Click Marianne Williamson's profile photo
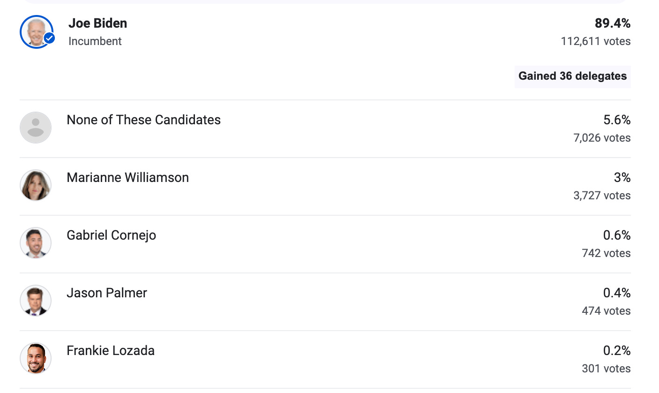Image resolution: width=659 pixels, height=393 pixels. (x=36, y=185)
